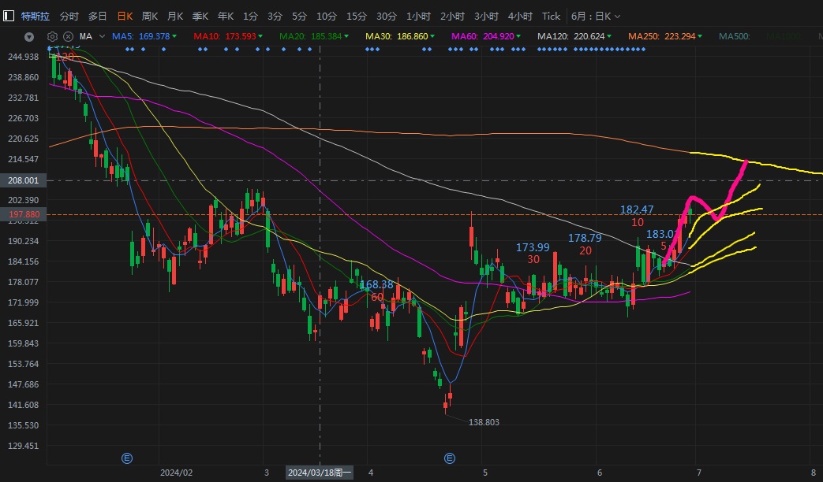Select the Tick chart view

pos(551,16)
